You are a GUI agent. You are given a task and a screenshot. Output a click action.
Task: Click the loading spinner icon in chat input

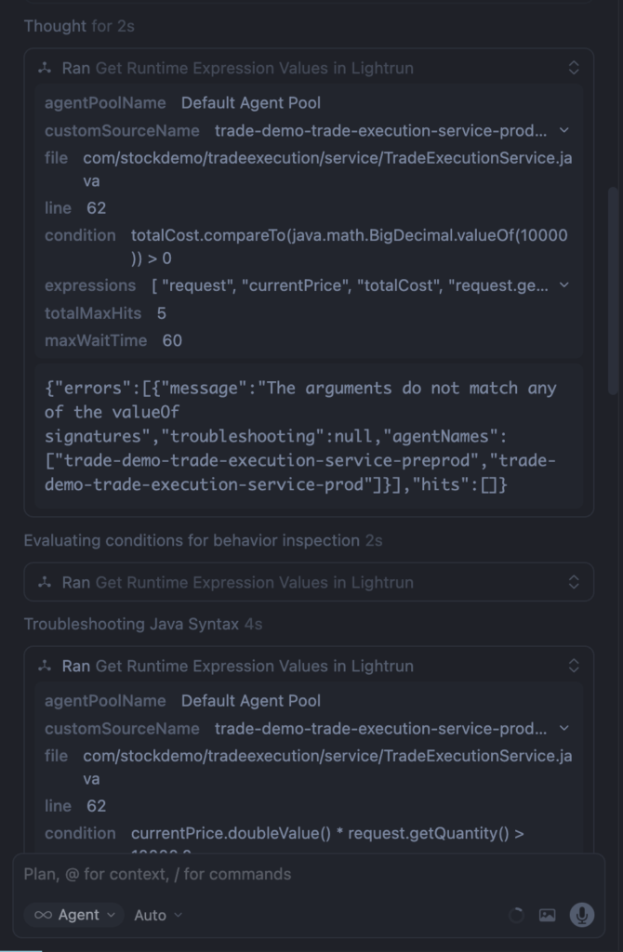(x=517, y=915)
